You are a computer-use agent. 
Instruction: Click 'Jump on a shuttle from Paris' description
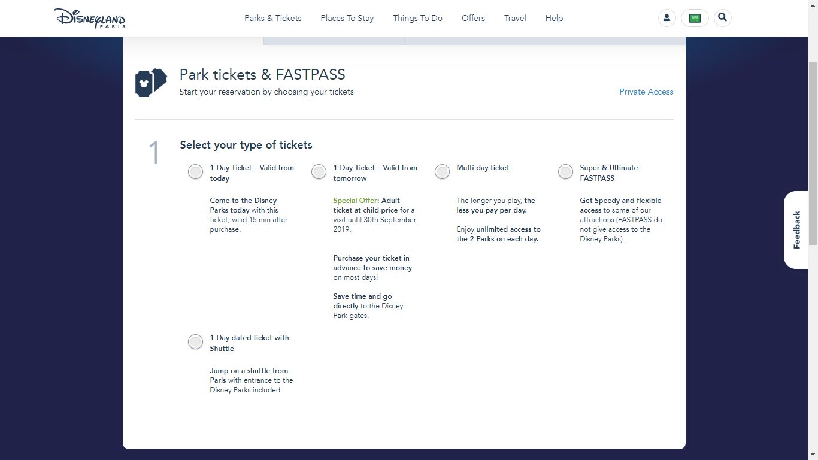[252, 380]
